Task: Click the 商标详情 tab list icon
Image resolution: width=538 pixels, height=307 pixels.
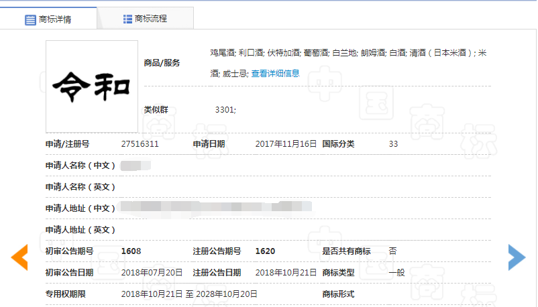Action: point(30,20)
